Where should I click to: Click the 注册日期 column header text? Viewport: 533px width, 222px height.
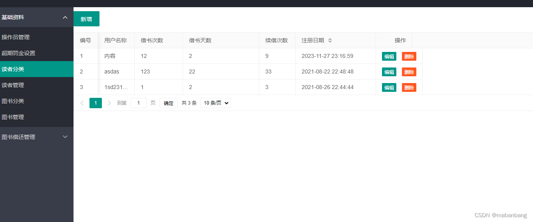(313, 40)
